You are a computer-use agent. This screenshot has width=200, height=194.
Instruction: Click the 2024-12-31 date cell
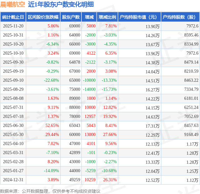click(13, 180)
